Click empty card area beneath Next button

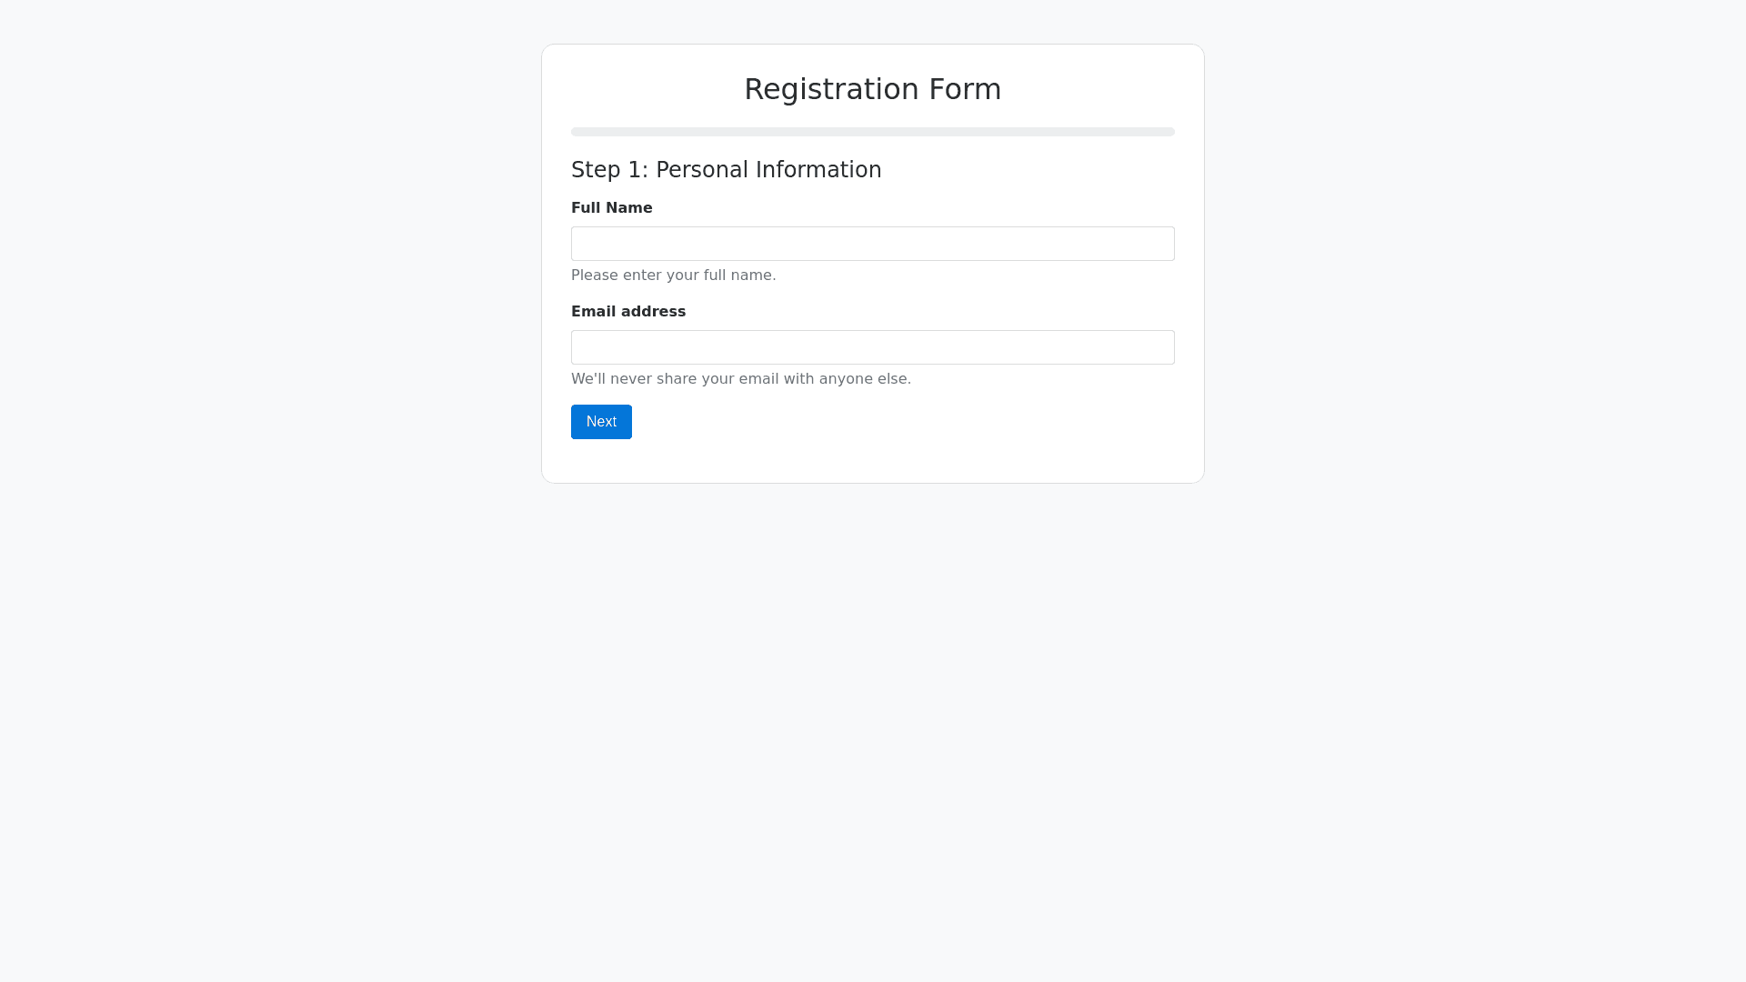coord(873,461)
